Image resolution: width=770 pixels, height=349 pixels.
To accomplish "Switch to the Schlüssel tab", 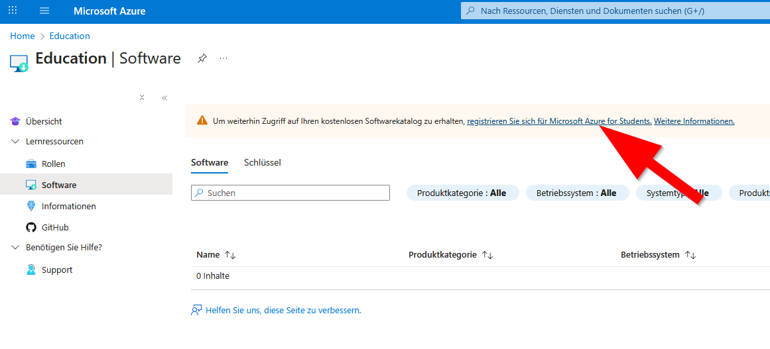I will coord(262,162).
